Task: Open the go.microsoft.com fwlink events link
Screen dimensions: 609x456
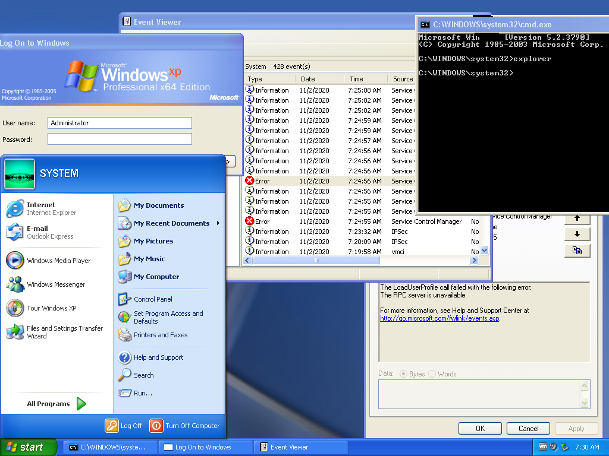Action: coord(440,318)
